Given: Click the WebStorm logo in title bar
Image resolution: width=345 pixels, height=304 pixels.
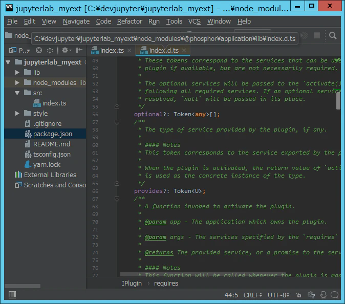Looking at the screenshot, I should [9, 8].
